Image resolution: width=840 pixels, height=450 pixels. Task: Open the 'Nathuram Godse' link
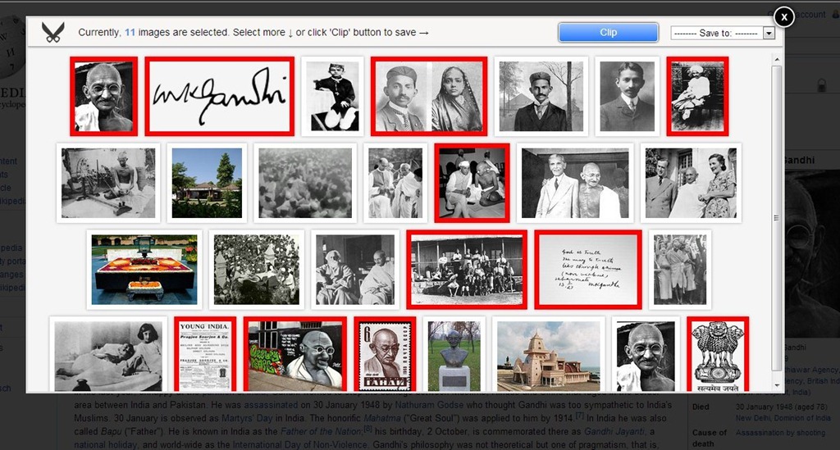coord(429,405)
